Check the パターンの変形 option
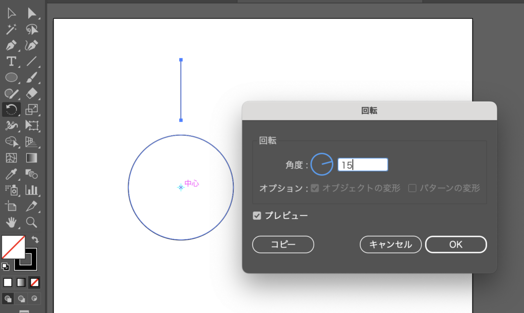This screenshot has width=524, height=313. click(412, 188)
